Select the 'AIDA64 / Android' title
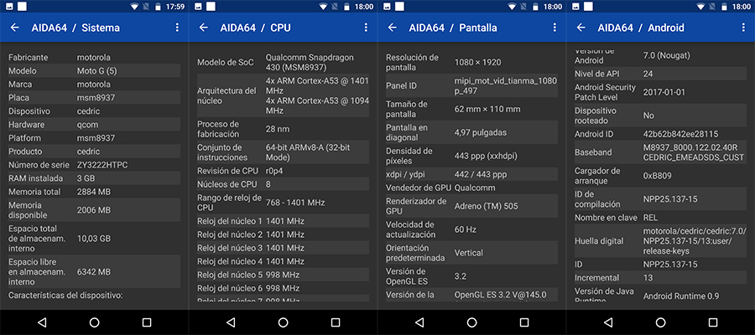Image resolution: width=755 pixels, height=335 pixels. pos(641,28)
